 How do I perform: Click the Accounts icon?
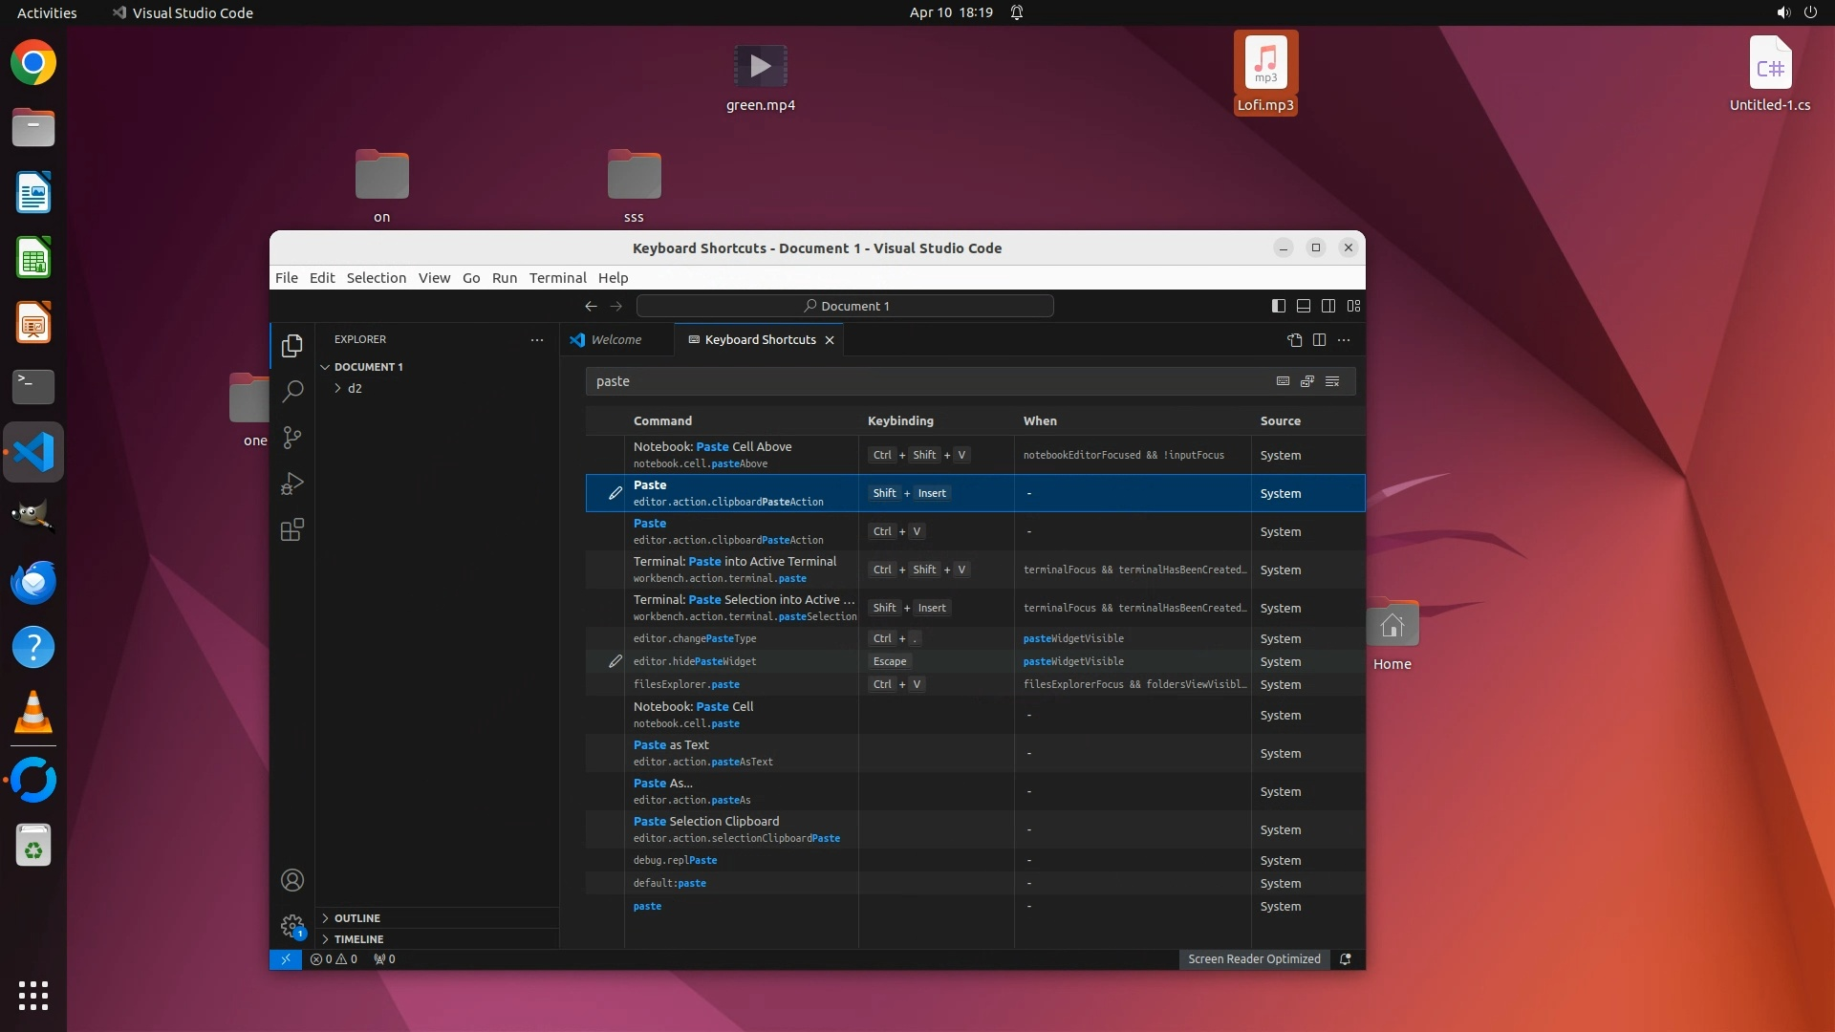(292, 880)
